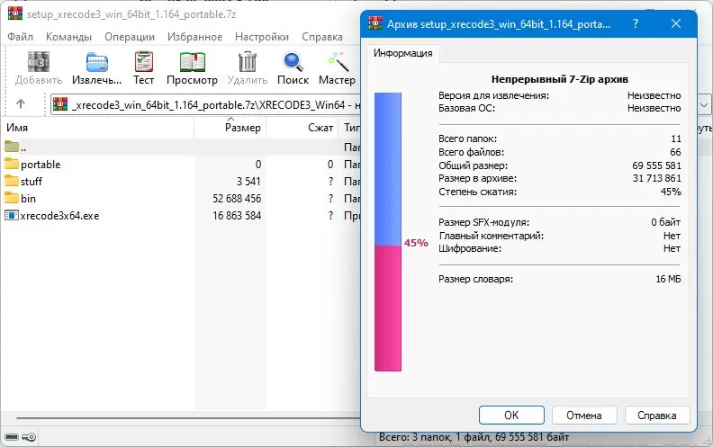Viewport: 713px width, 447px height.
Task: Go up one folder level arrow
Action: (x=21, y=104)
